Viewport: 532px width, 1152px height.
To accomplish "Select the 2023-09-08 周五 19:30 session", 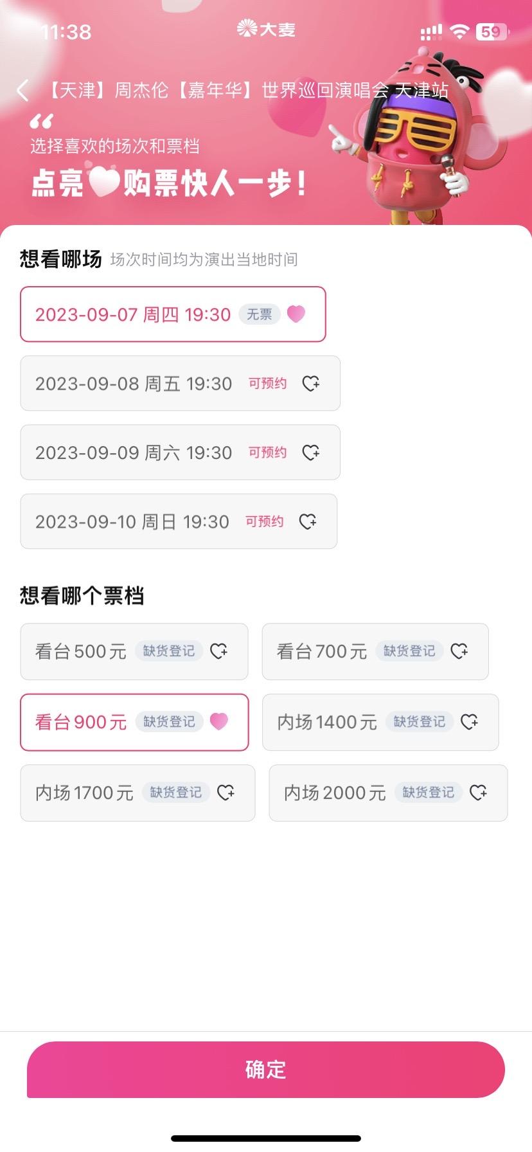I will coord(180,383).
